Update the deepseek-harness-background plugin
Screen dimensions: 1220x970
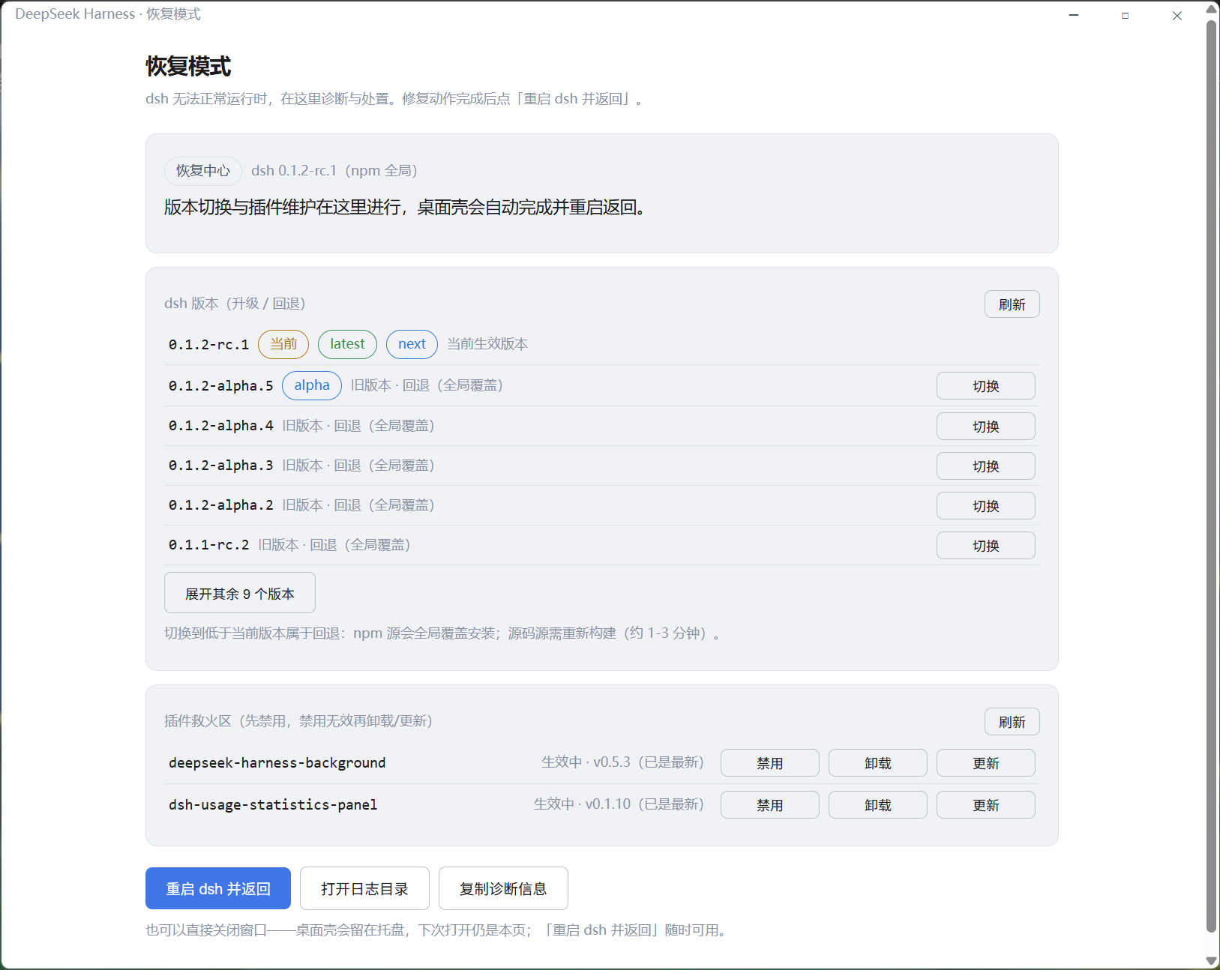(x=985, y=763)
